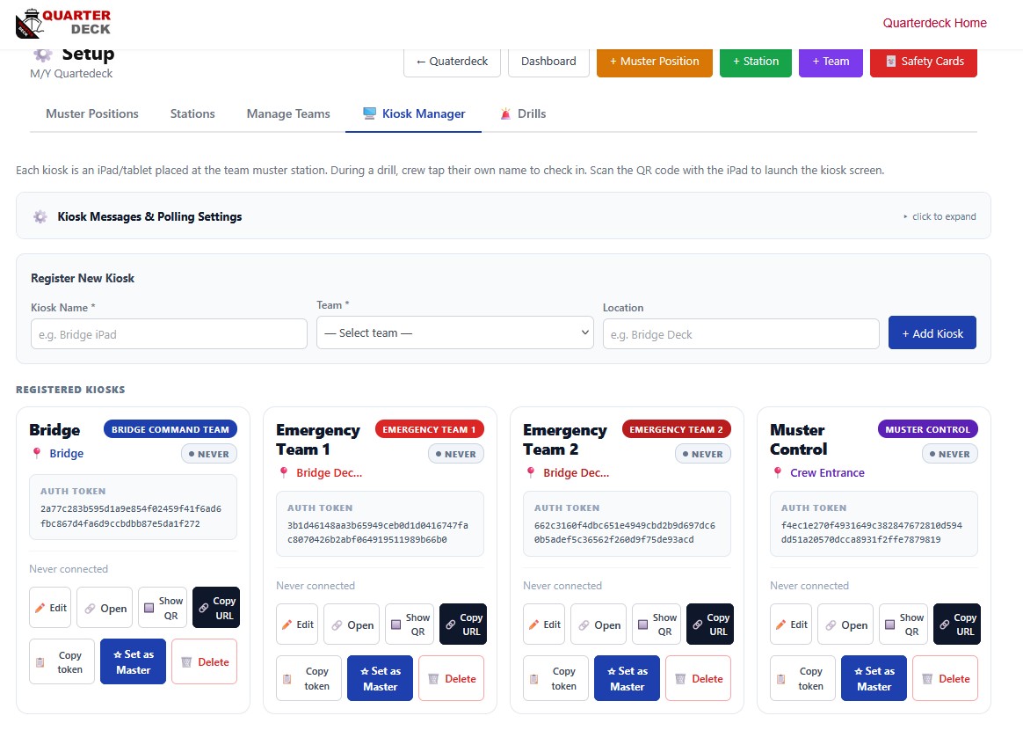The image size is (1023, 745).
Task: Open Safety Cards
Action: pos(924,62)
